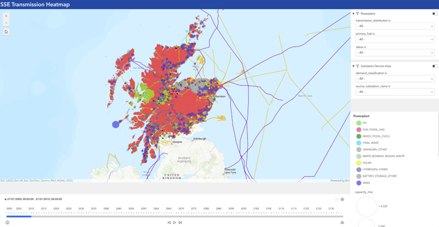This screenshot has height=227, width=439.
Task: Collapse the Powerplant filter section
Action: click(353, 14)
